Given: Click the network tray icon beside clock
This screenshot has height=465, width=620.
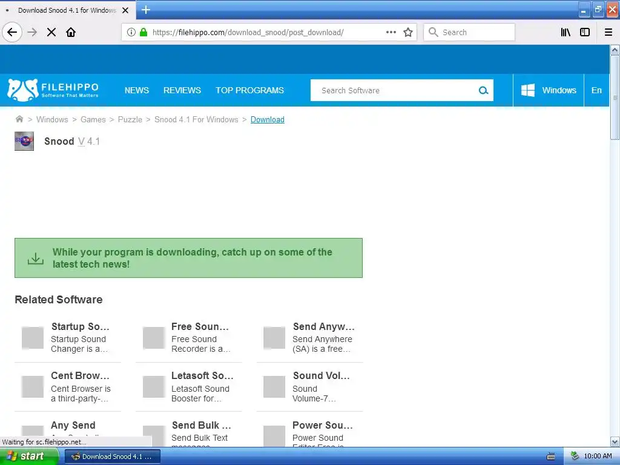Looking at the screenshot, I should [575, 456].
